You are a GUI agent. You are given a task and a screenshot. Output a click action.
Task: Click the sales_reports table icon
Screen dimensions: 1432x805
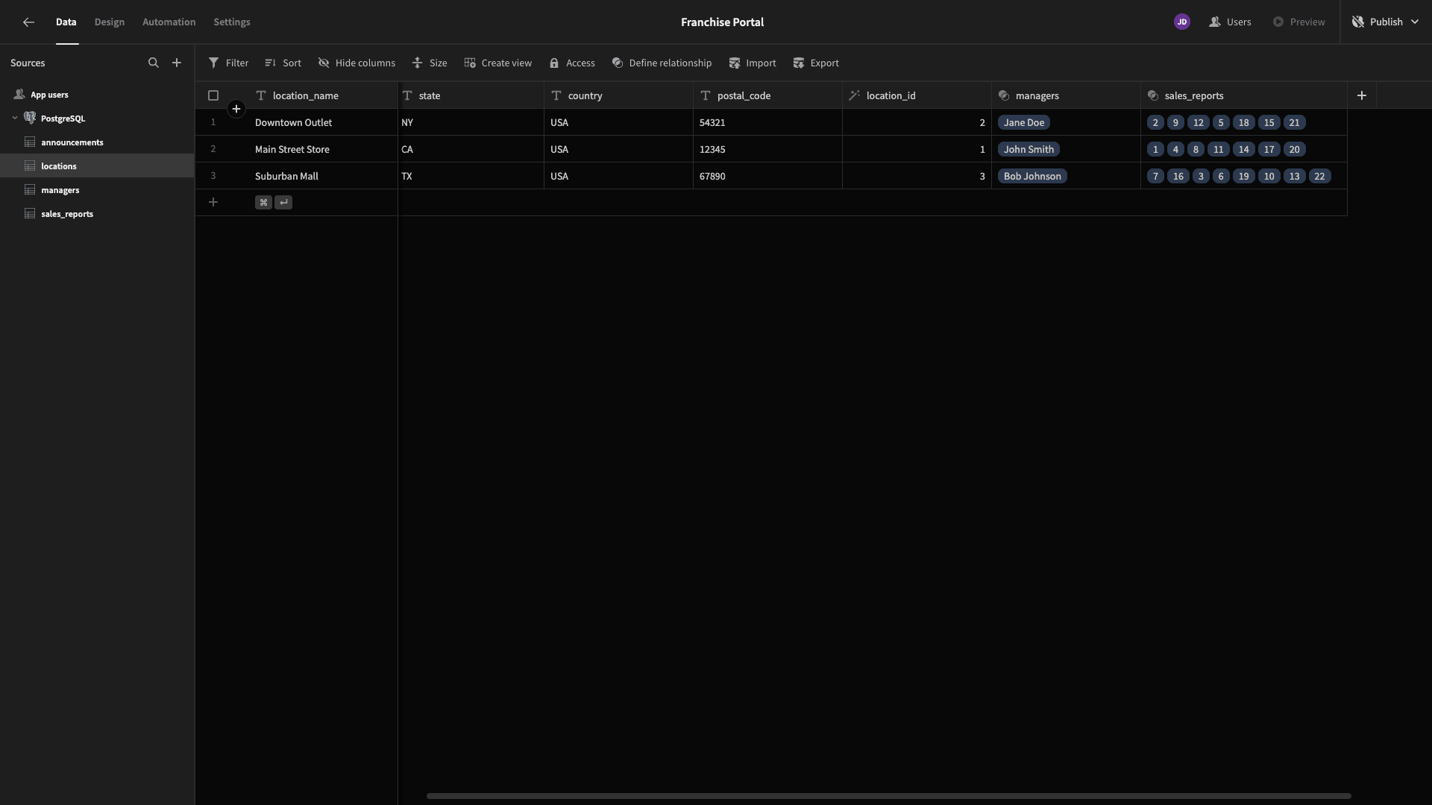pyautogui.click(x=30, y=214)
